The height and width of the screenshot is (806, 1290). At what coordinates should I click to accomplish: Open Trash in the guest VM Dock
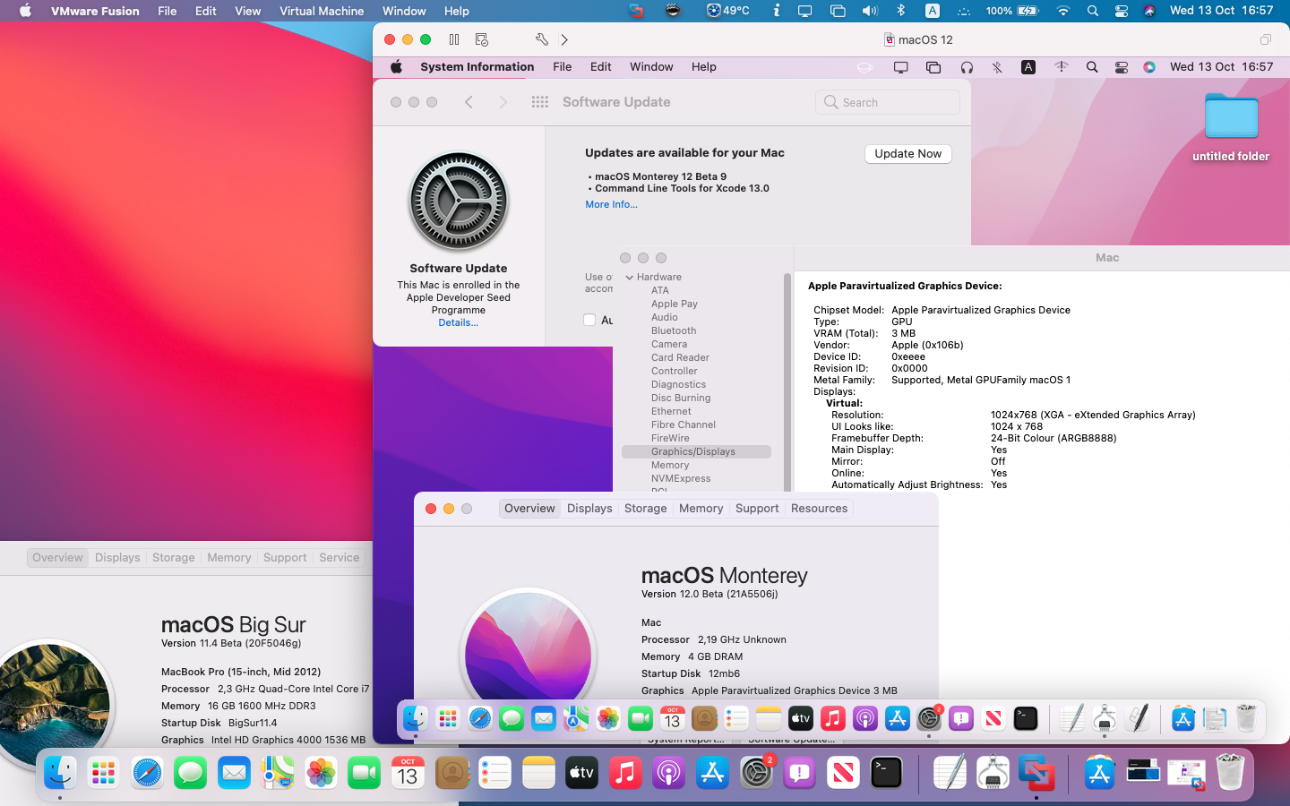click(x=1246, y=718)
